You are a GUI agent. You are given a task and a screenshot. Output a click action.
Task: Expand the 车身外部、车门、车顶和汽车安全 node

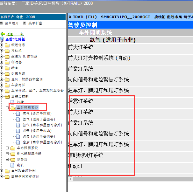coord(1,91)
